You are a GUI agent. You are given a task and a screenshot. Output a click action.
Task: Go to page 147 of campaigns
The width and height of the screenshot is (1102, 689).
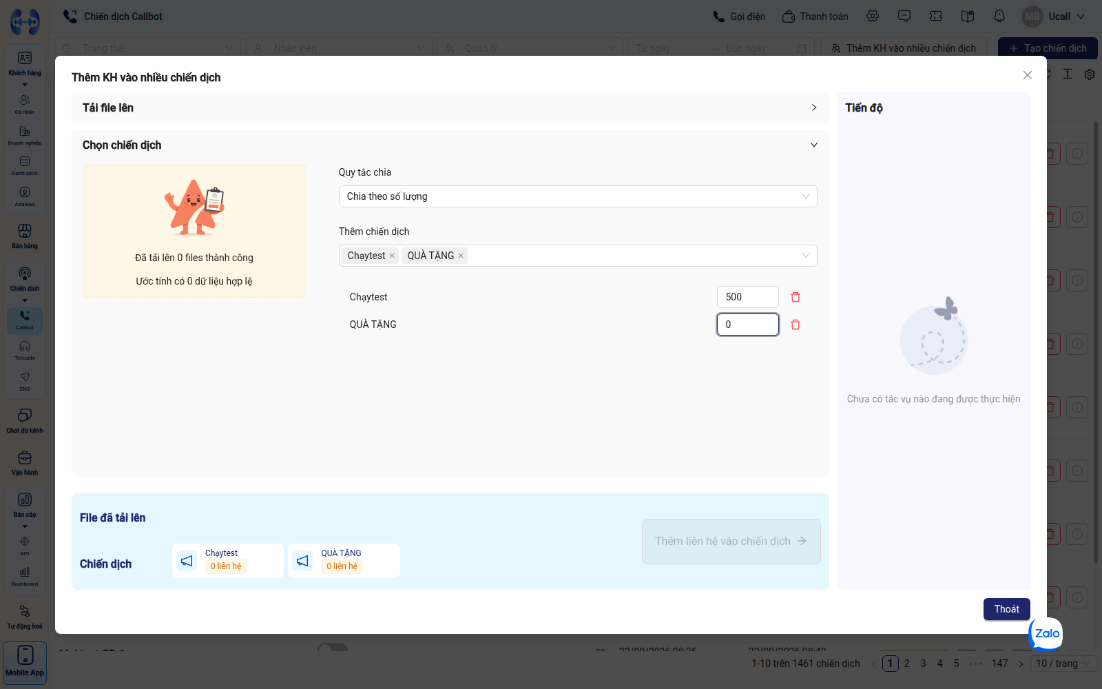(999, 664)
